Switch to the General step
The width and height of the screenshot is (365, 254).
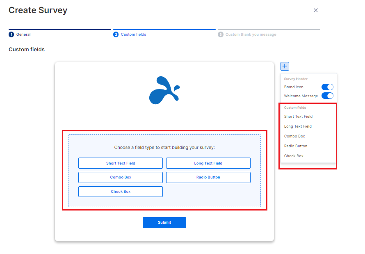[x=20, y=34]
